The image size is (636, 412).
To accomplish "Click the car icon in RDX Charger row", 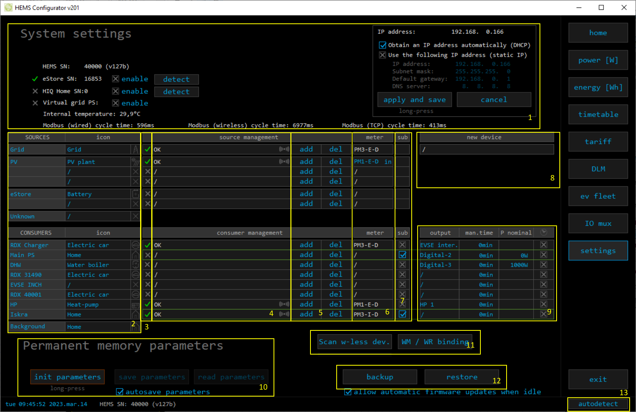I will [x=136, y=245].
